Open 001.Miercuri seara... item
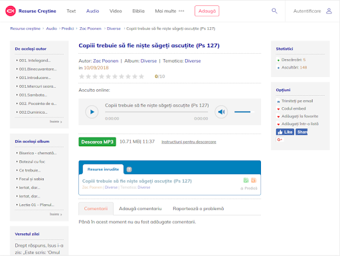 click(x=37, y=86)
